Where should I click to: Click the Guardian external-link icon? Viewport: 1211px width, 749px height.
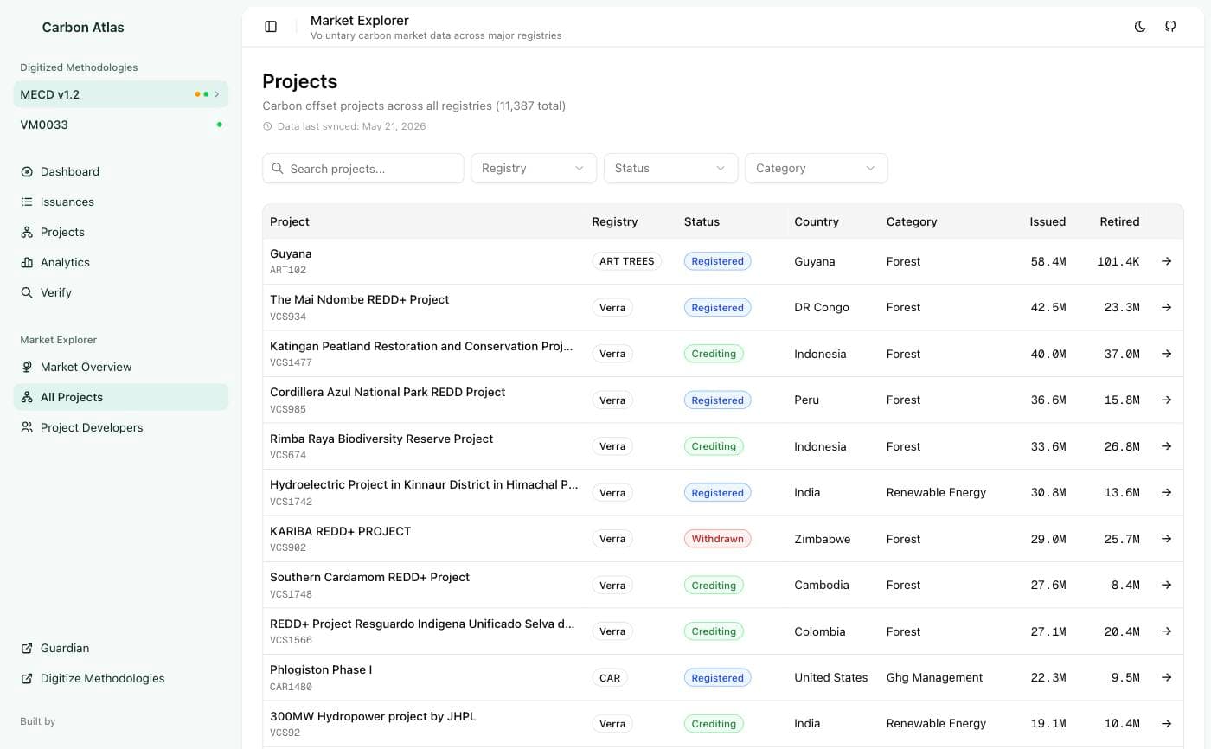27,648
